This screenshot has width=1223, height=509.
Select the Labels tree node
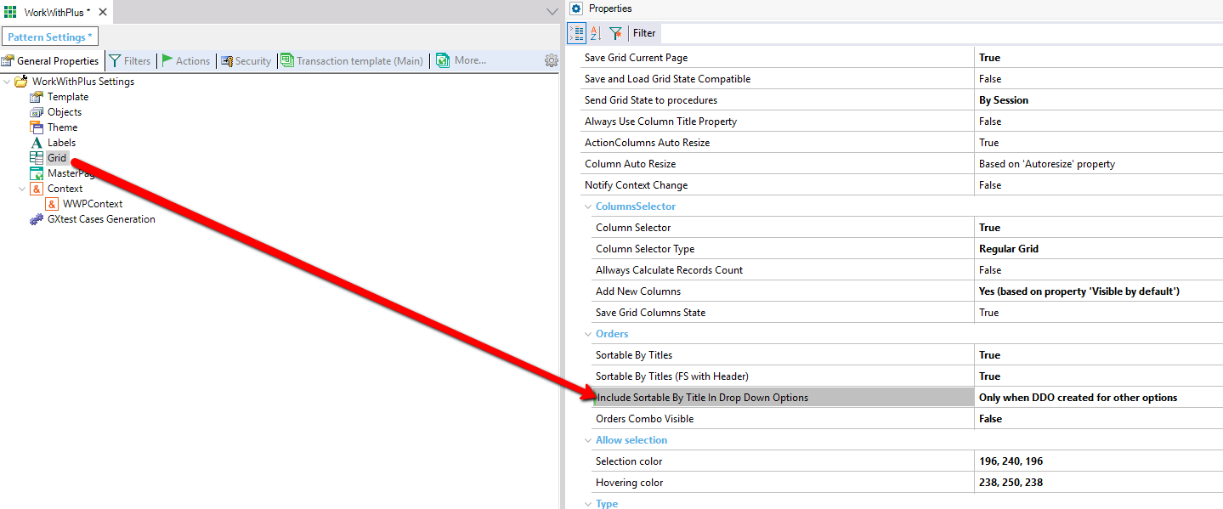pos(61,143)
